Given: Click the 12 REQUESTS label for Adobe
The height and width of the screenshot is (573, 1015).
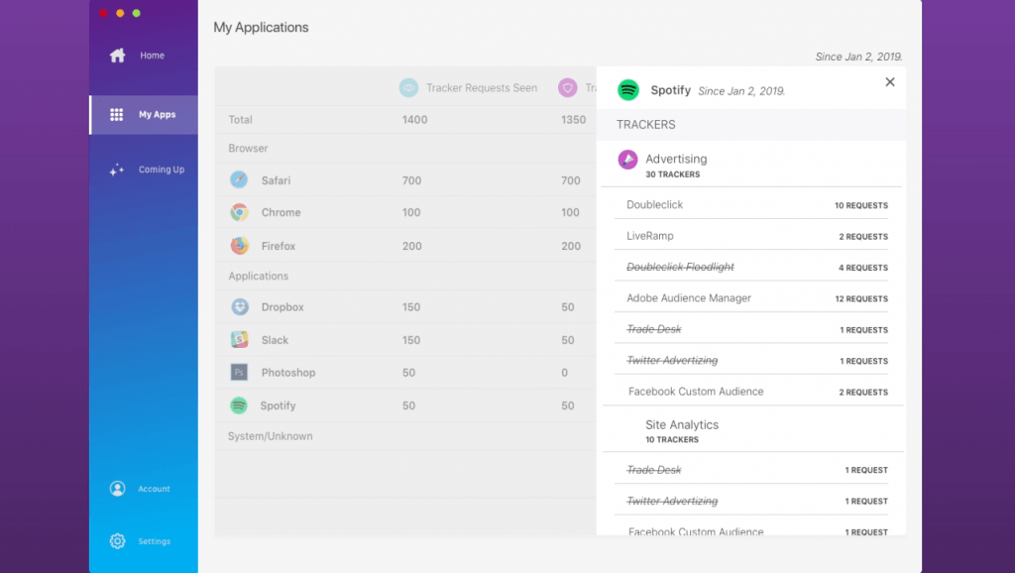Looking at the screenshot, I should coord(861,298).
